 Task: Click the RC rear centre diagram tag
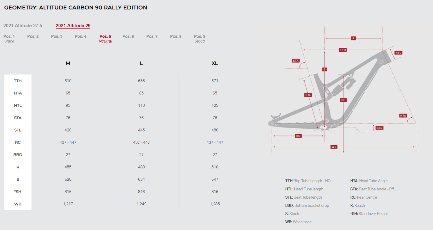pos(298,136)
